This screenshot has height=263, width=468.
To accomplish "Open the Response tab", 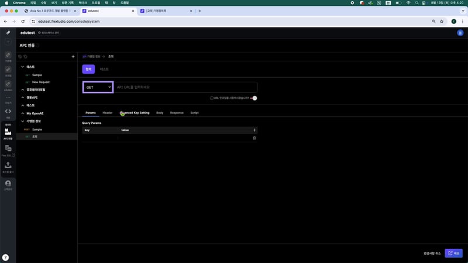I will 176,113.
